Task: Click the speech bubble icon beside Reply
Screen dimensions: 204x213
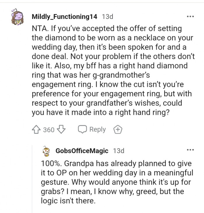Action: [x=82, y=130]
